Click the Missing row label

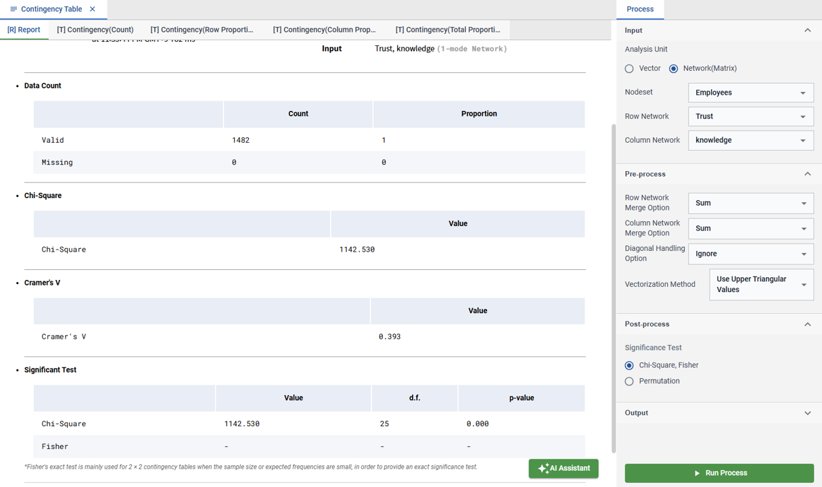(57, 162)
